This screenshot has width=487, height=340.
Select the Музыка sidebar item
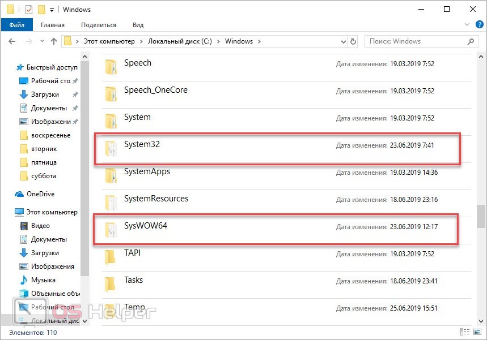(43, 280)
